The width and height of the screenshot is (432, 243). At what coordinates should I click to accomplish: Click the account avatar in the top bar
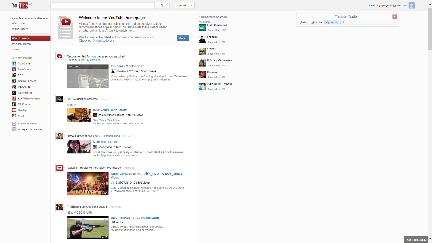[x=411, y=5]
